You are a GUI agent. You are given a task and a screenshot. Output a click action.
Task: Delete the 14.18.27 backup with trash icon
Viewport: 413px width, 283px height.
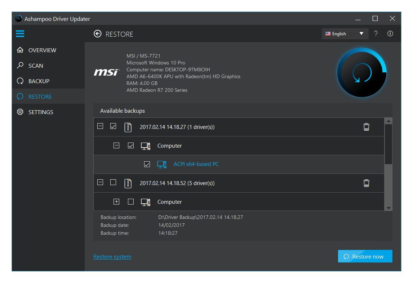367,127
